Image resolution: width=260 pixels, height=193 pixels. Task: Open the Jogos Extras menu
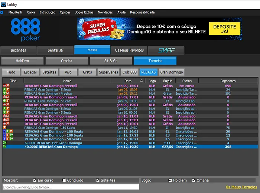(84, 12)
